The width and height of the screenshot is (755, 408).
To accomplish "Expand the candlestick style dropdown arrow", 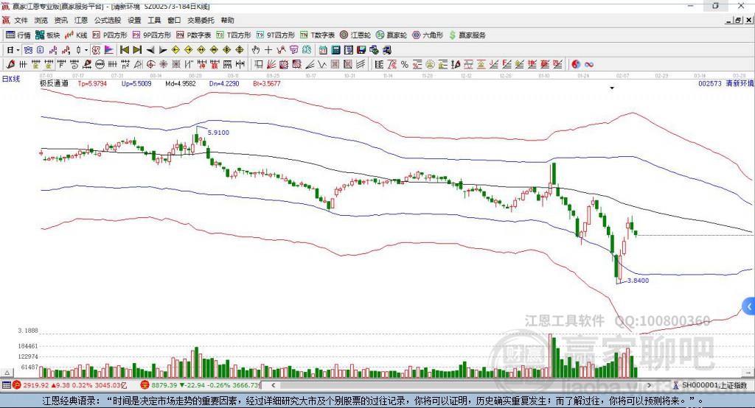I will coord(86,50).
